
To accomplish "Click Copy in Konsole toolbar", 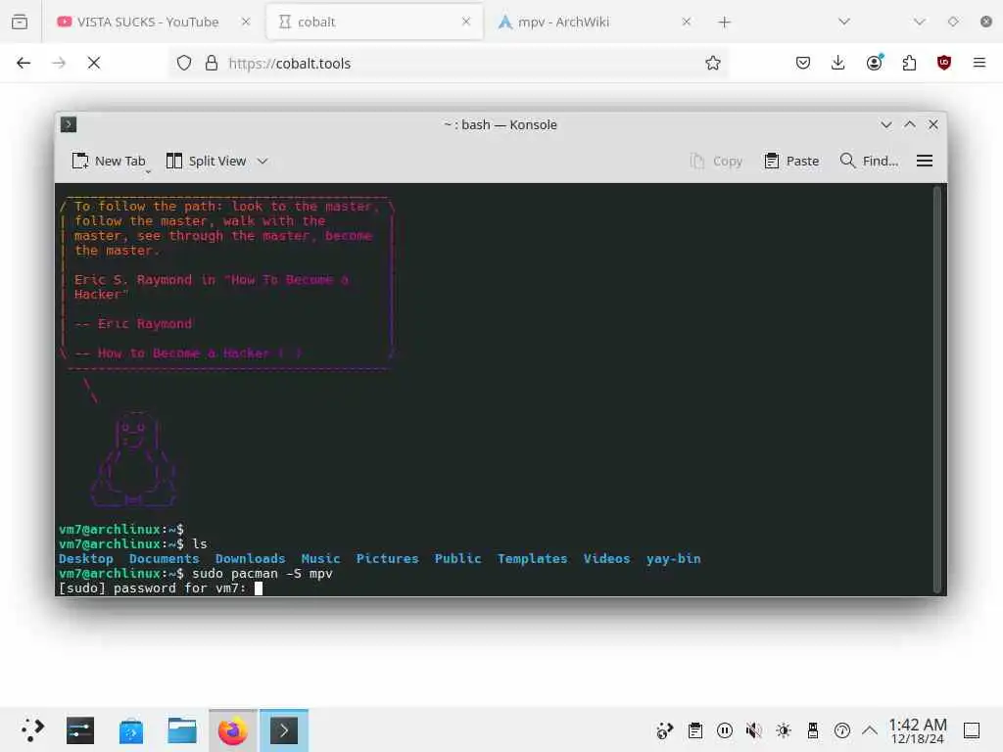I will tap(716, 162).
